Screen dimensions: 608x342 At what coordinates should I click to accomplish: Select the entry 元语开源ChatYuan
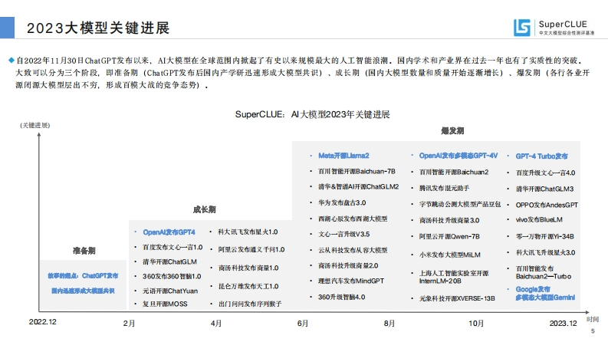click(170, 291)
